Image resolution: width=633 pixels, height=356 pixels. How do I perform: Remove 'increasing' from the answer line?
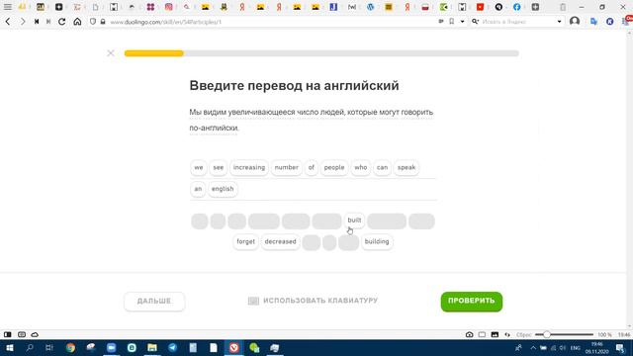249,167
